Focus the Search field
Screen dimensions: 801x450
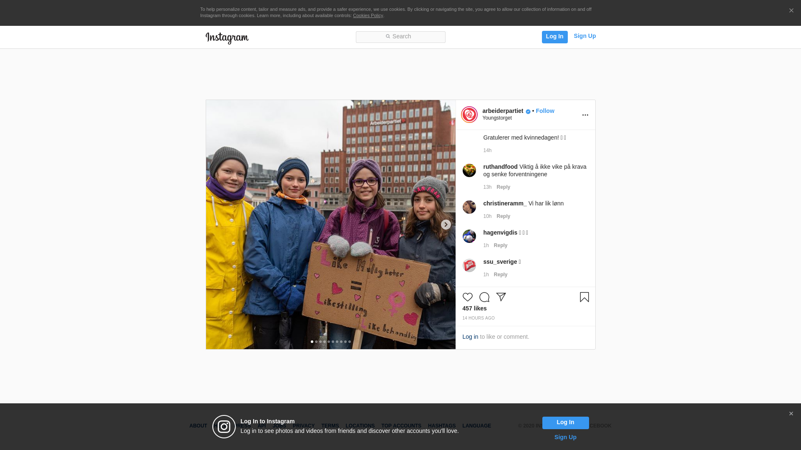pos(400,37)
